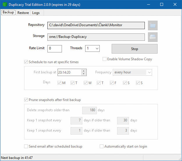182x161 pixels.
Task: Maximize the Duplicacy window
Action: (x=162, y=5)
